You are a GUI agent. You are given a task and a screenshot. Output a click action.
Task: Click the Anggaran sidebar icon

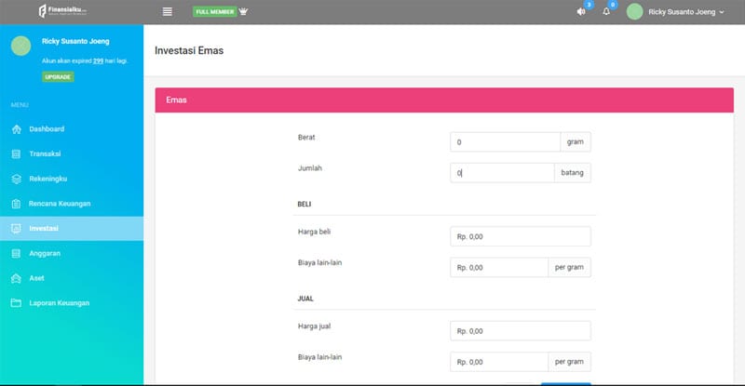coord(16,254)
